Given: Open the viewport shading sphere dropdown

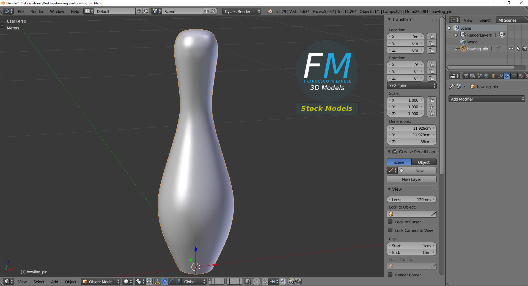Looking at the screenshot, I should [x=128, y=282].
